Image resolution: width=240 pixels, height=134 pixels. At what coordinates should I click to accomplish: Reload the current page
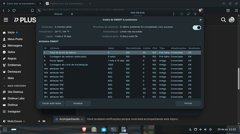[x=14, y=10]
